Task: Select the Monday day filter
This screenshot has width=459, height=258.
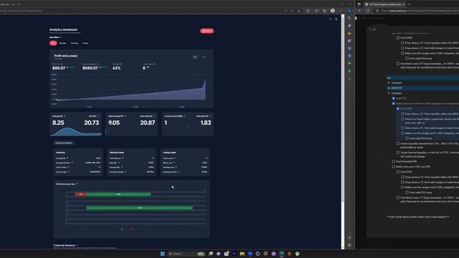Action: point(62,43)
